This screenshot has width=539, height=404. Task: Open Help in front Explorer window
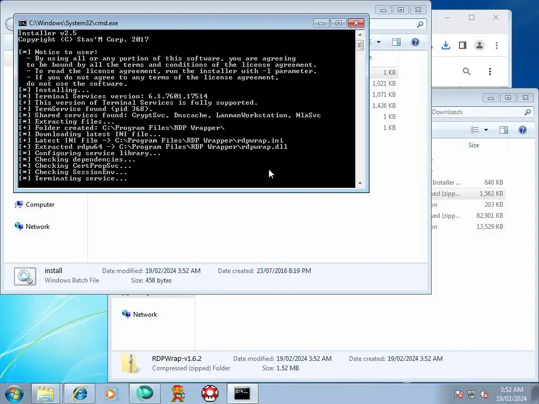[415, 42]
